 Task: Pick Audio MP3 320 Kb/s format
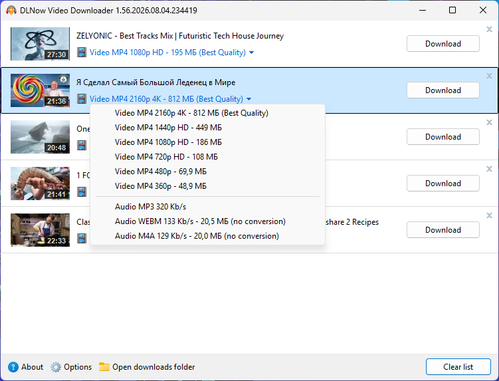(x=207, y=207)
